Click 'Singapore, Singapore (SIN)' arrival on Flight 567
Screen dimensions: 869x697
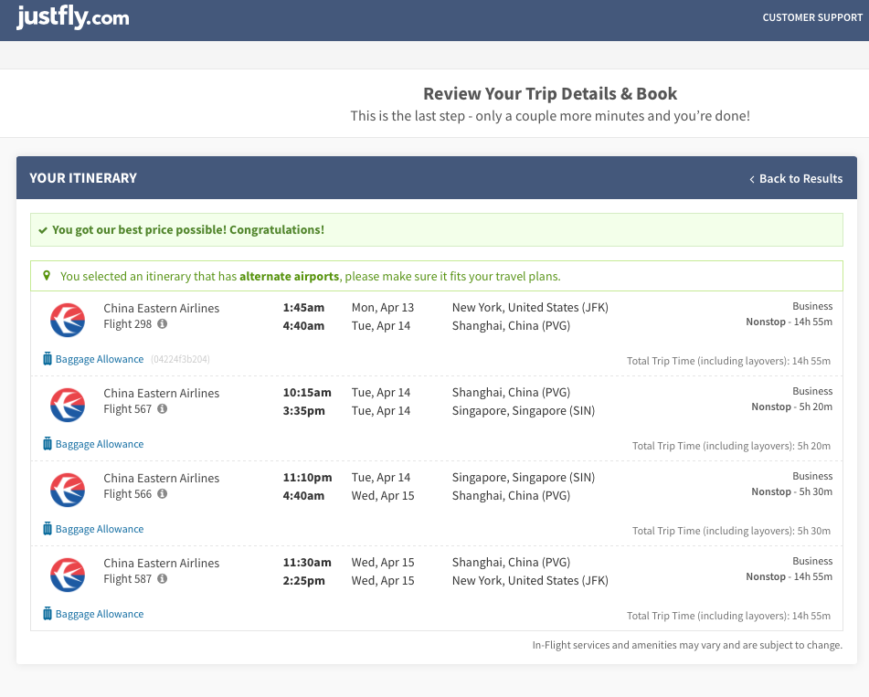pos(524,410)
